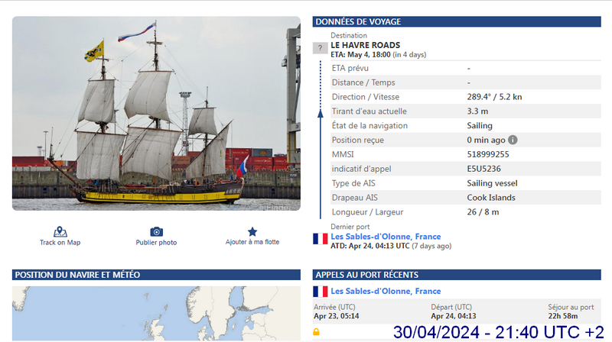The width and height of the screenshot is (612, 342).
Task: Open the sailing ship photo
Action: click(156, 113)
